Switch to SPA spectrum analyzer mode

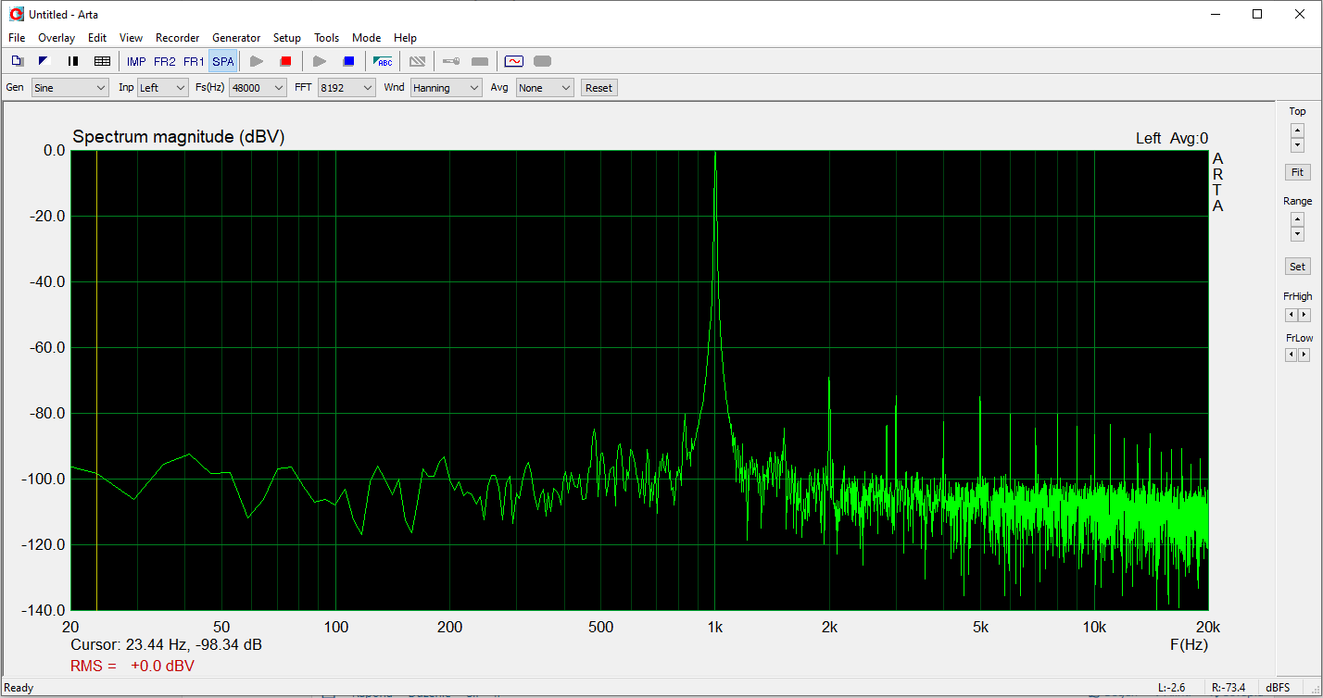coord(222,61)
